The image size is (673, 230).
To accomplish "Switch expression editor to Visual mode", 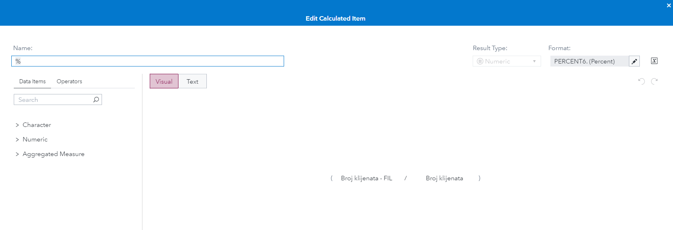I will [x=164, y=81].
